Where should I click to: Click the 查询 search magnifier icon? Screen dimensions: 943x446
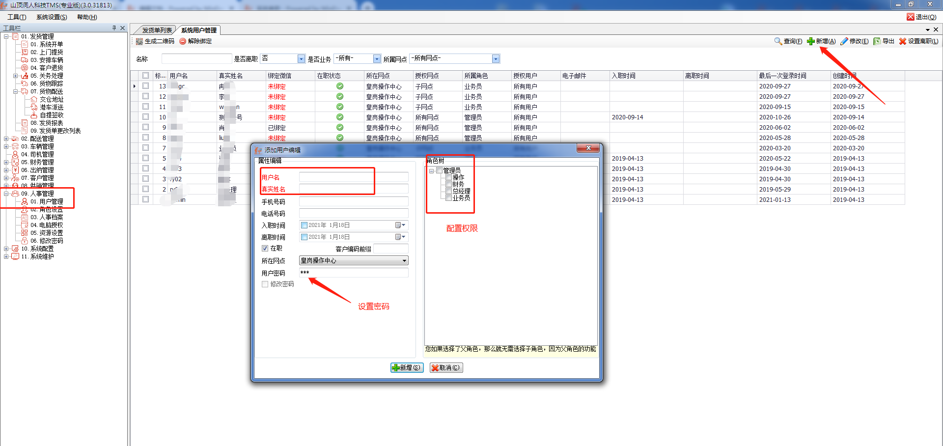pos(778,41)
